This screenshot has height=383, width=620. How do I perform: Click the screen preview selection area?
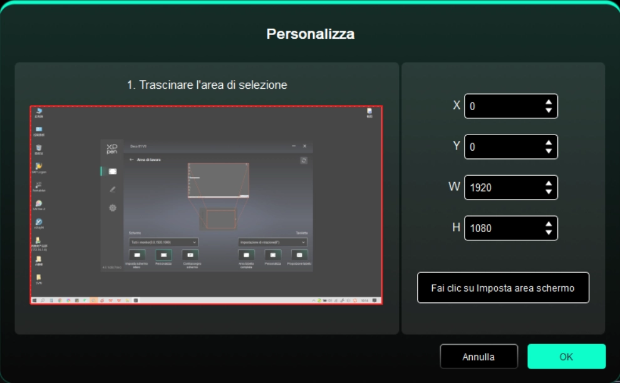(x=206, y=205)
